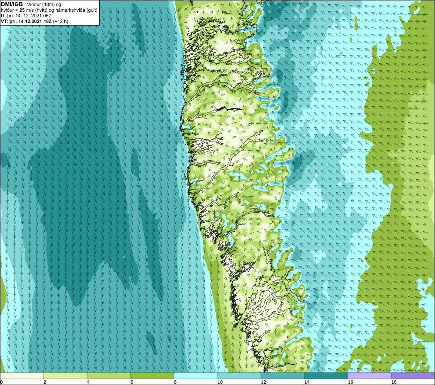435x385 pixels.
Task: Click the 14–16 m/s dark teal scale segment
Action: (326, 375)
